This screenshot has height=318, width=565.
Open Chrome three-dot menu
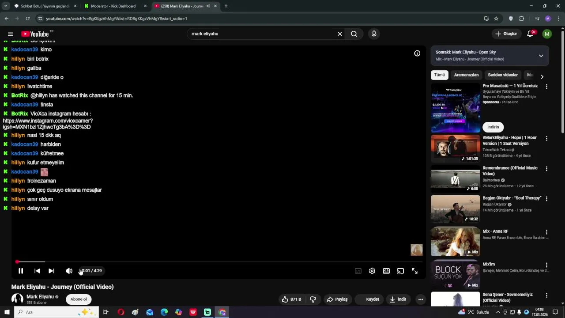[559, 19]
